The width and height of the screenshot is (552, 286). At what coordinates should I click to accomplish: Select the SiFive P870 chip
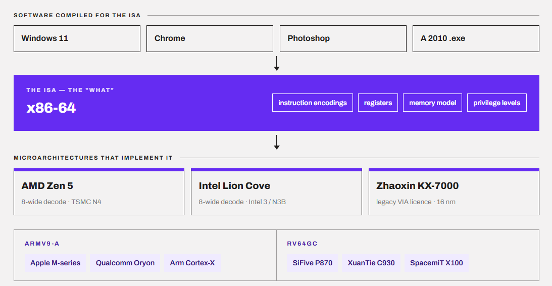pos(312,263)
